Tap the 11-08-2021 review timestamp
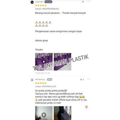 tap(42, 73)
